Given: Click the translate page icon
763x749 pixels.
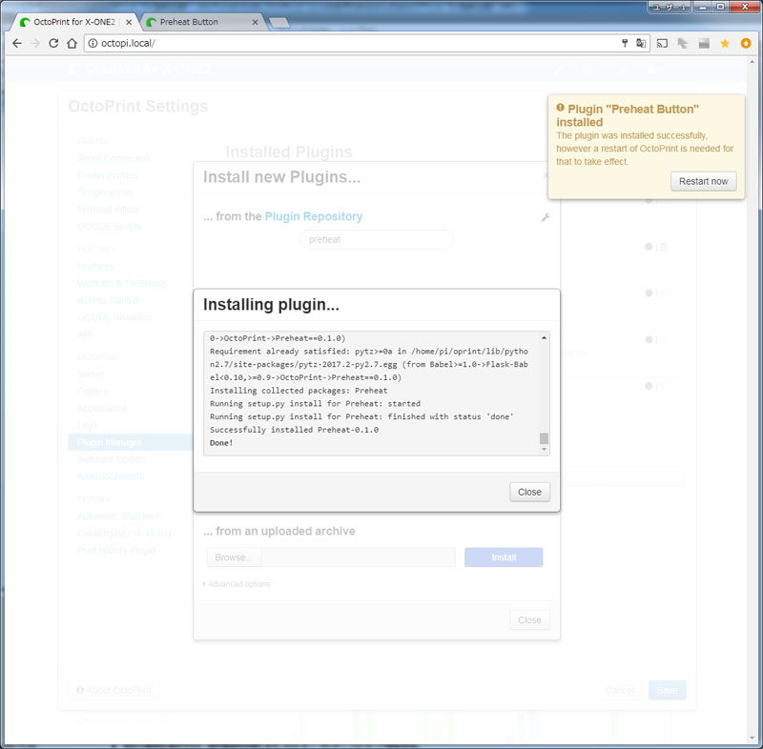Looking at the screenshot, I should point(641,43).
